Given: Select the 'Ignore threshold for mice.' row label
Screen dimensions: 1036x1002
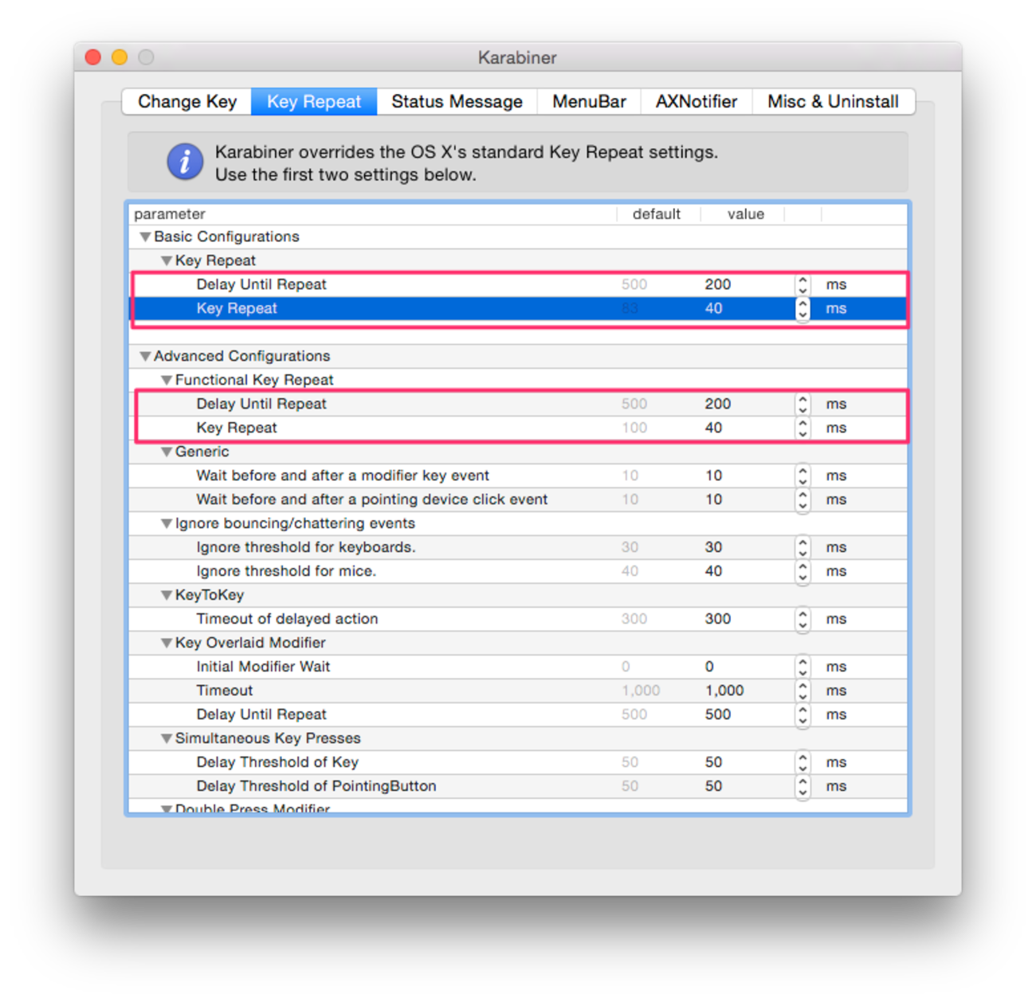Looking at the screenshot, I should coord(286,571).
